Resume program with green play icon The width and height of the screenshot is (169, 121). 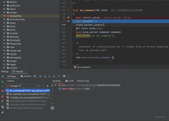(x=2, y=82)
